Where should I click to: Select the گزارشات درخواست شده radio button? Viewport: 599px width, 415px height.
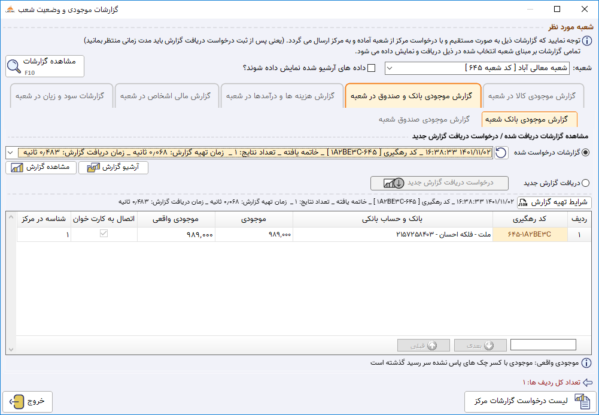586,153
